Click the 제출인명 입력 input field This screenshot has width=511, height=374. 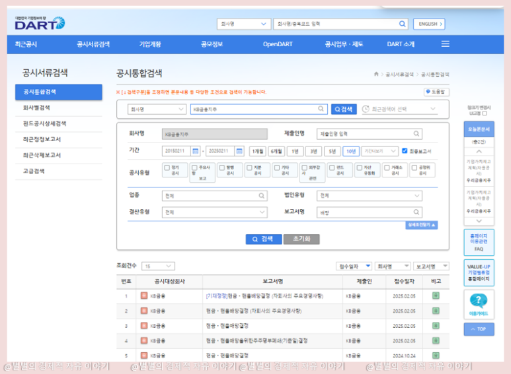tap(370, 134)
